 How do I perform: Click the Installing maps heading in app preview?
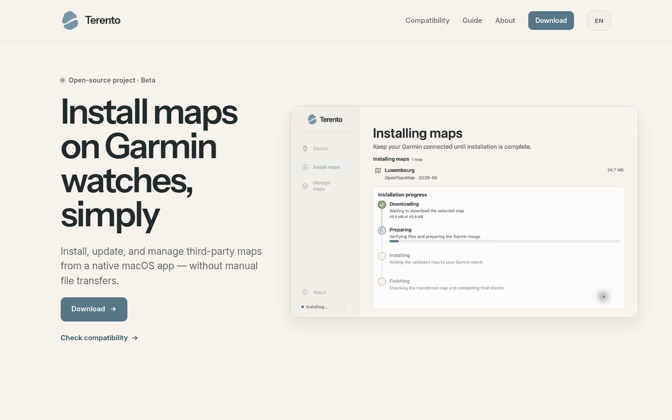pyautogui.click(x=418, y=133)
